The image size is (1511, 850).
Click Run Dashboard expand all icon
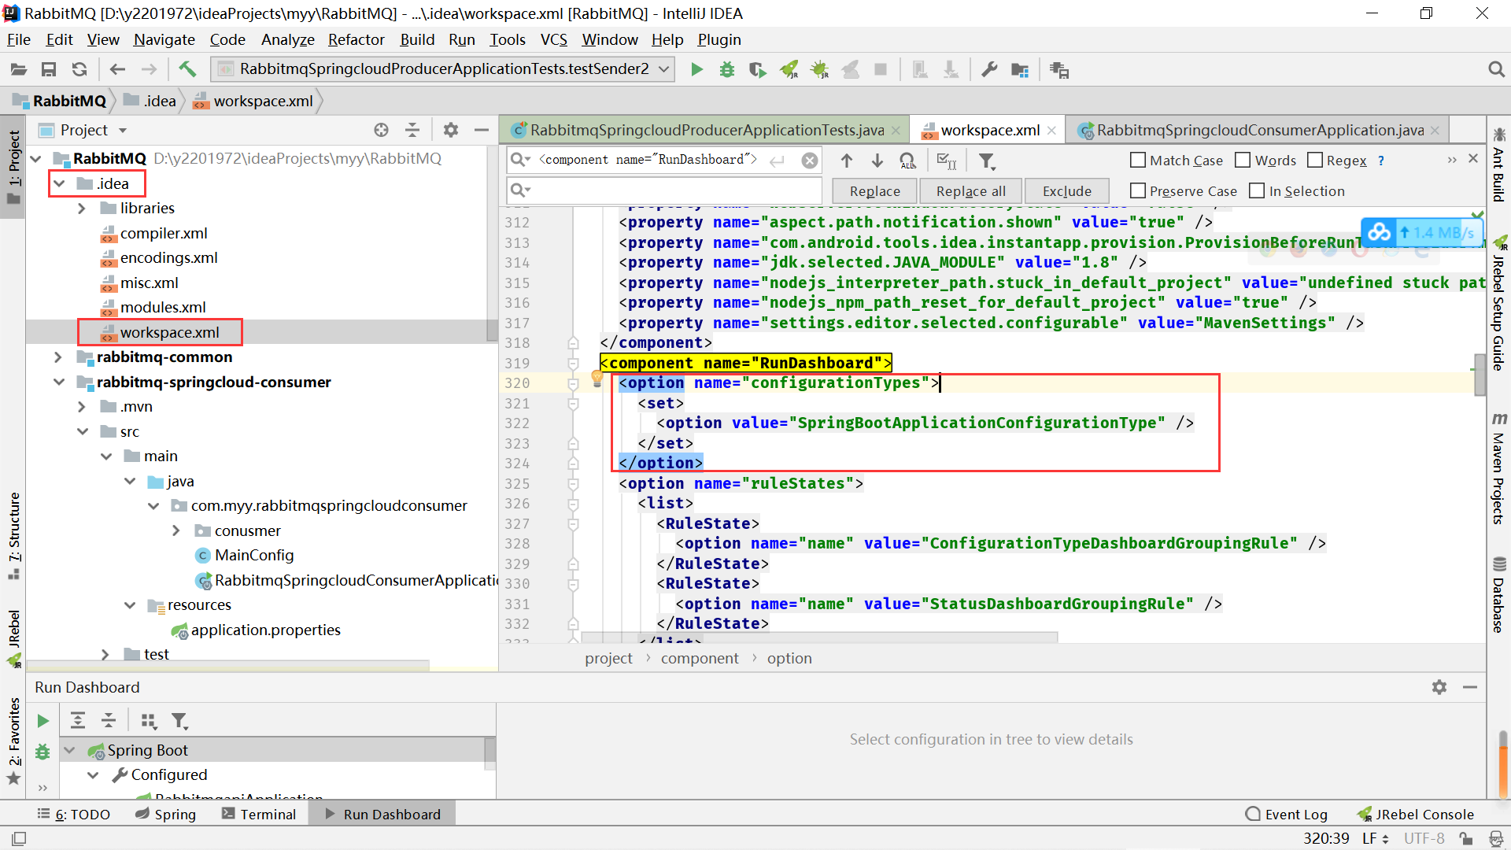(x=78, y=720)
